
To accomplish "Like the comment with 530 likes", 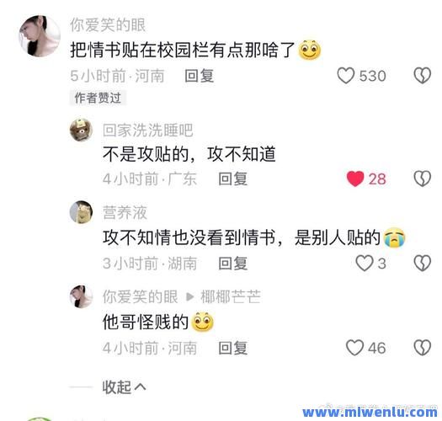I will [345, 76].
